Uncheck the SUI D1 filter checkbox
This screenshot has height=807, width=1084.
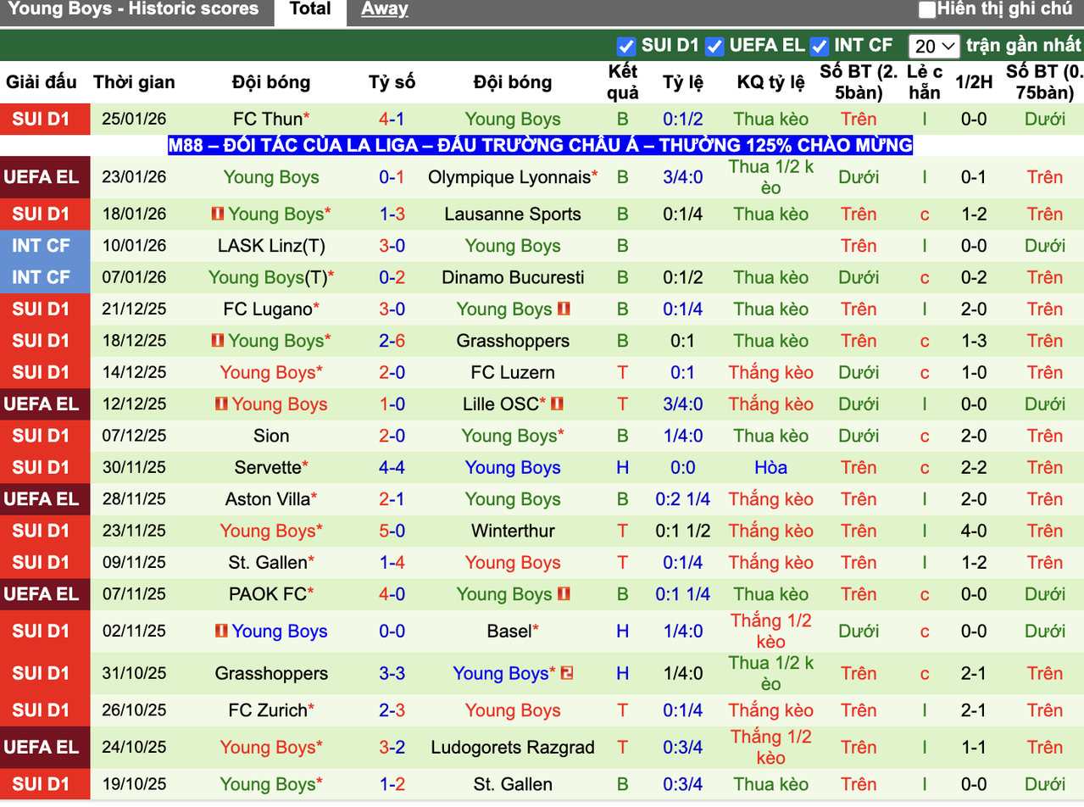[x=626, y=46]
